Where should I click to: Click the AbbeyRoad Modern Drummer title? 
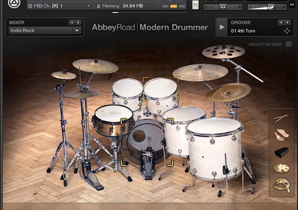(x=150, y=27)
